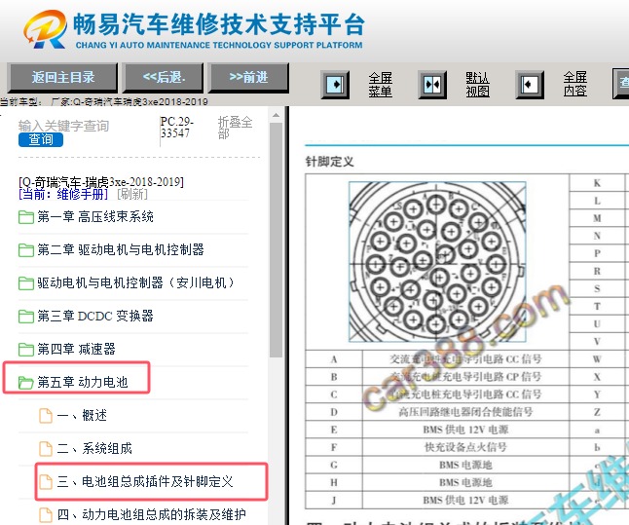Screen dimensions: 629x525
Task: Open the 一、概述 page
Action: (x=82, y=416)
